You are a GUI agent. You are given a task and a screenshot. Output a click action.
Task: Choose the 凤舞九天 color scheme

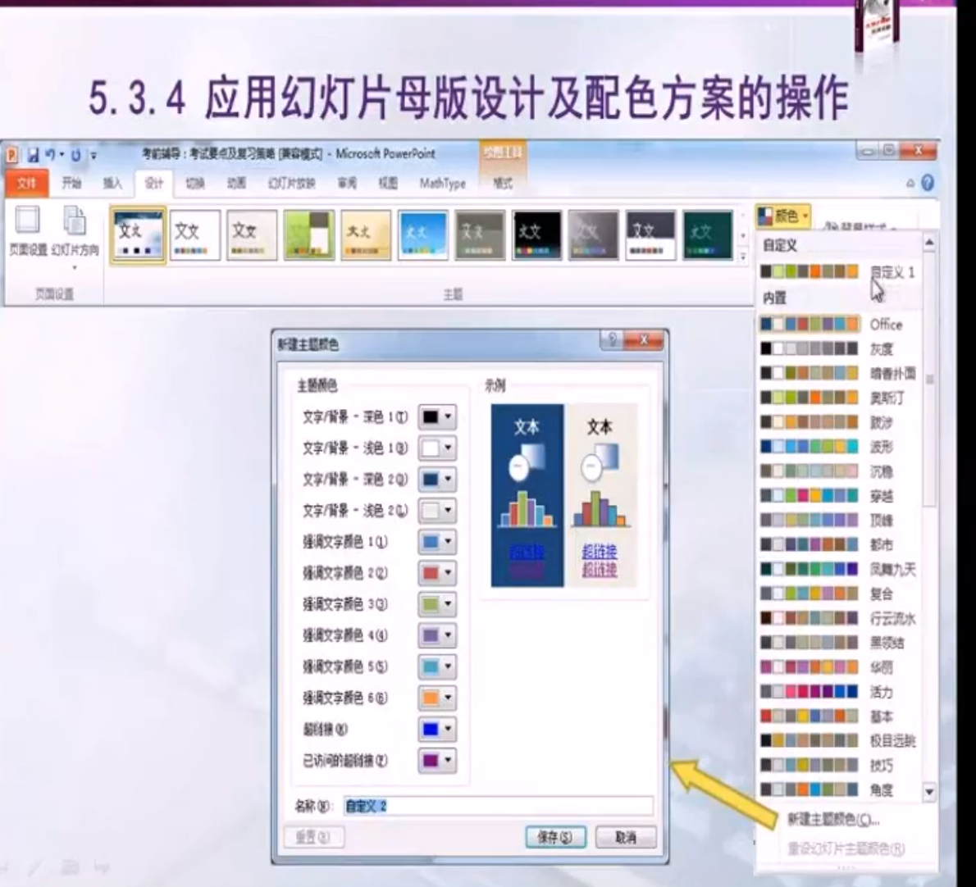click(838, 569)
